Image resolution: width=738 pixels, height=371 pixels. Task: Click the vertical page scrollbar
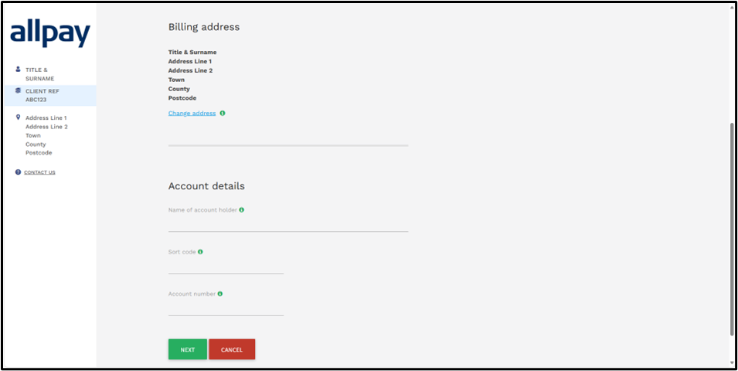[x=731, y=228]
